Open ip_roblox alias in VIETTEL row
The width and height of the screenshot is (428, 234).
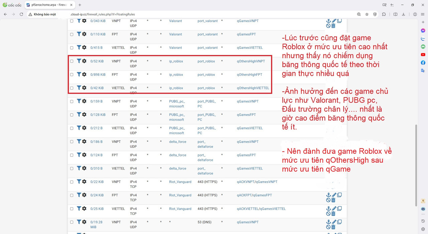tap(176, 88)
